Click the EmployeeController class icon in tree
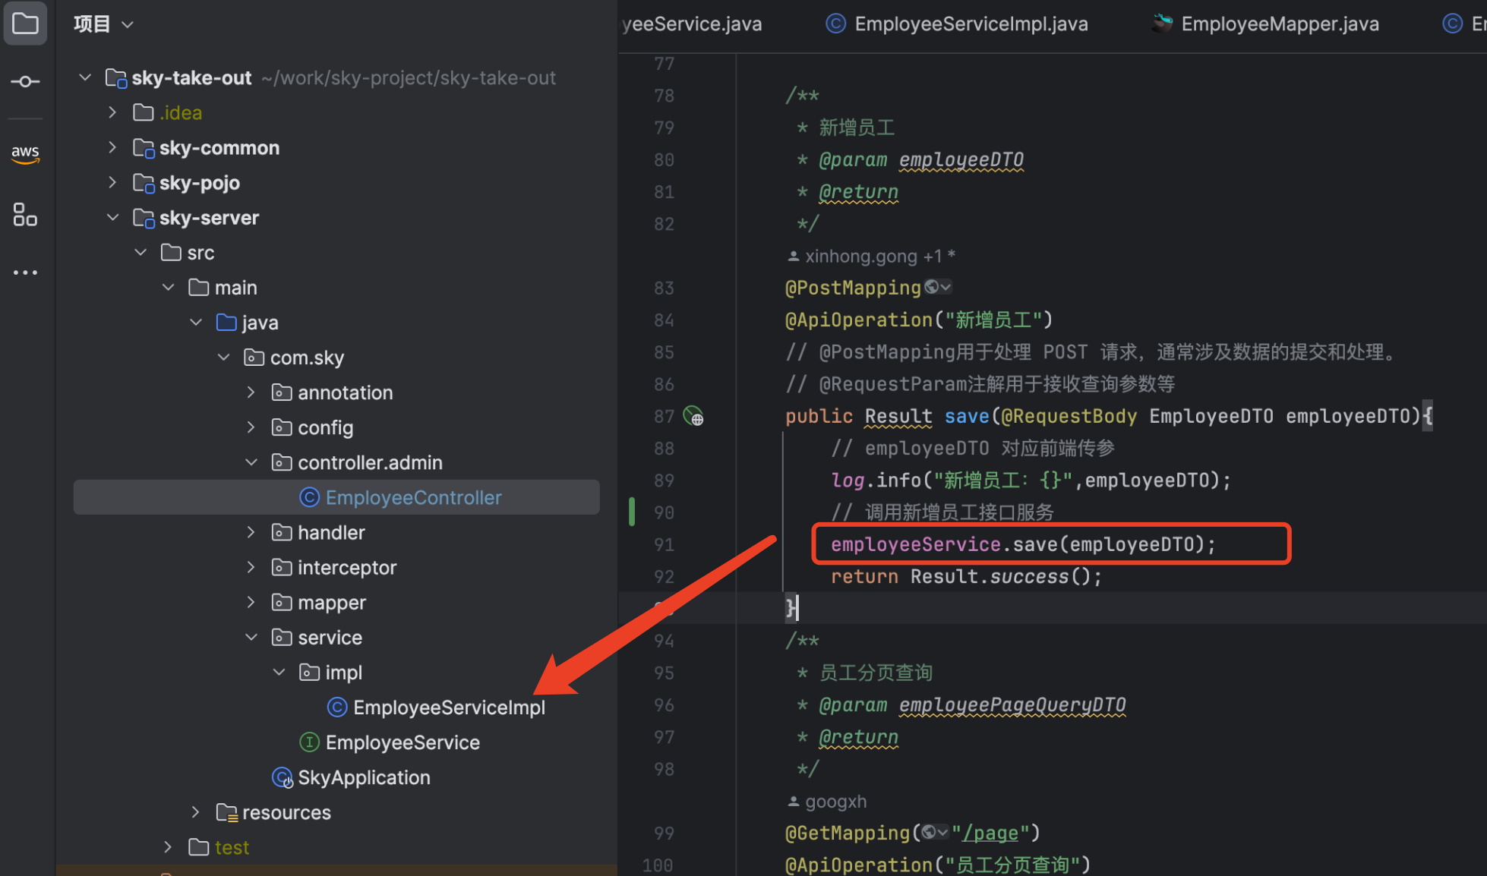This screenshot has height=876, width=1487. [309, 497]
